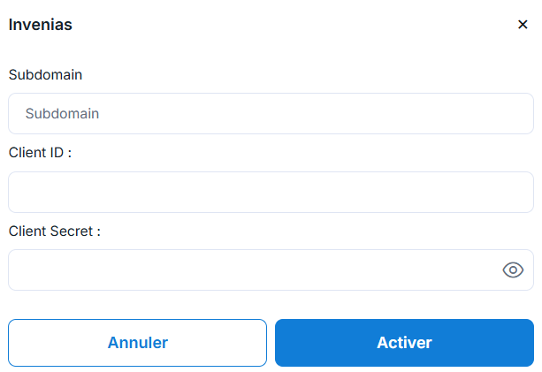Toggle password visibility for Client Secret
This screenshot has width=542, height=372.
[x=513, y=270]
